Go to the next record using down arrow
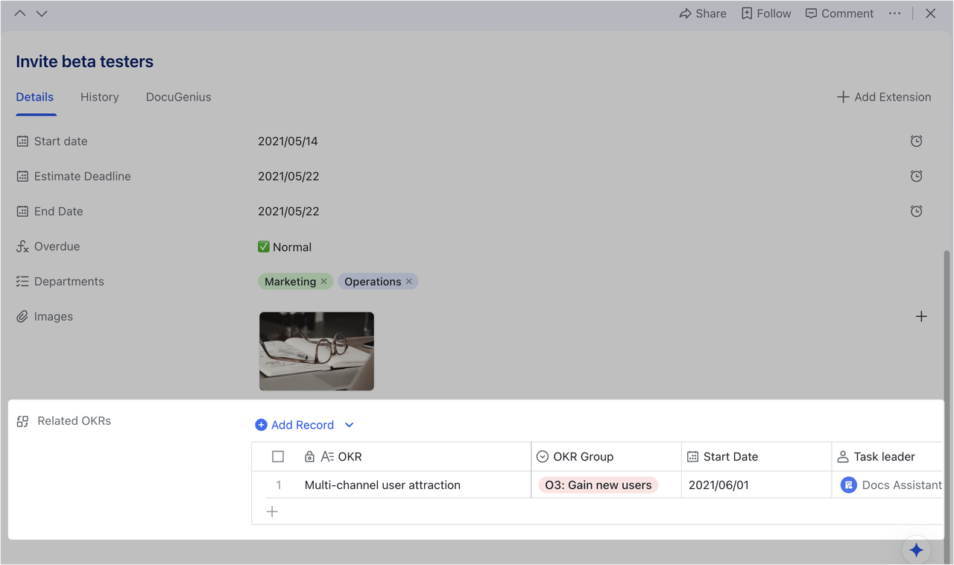954x565 pixels. [x=42, y=13]
